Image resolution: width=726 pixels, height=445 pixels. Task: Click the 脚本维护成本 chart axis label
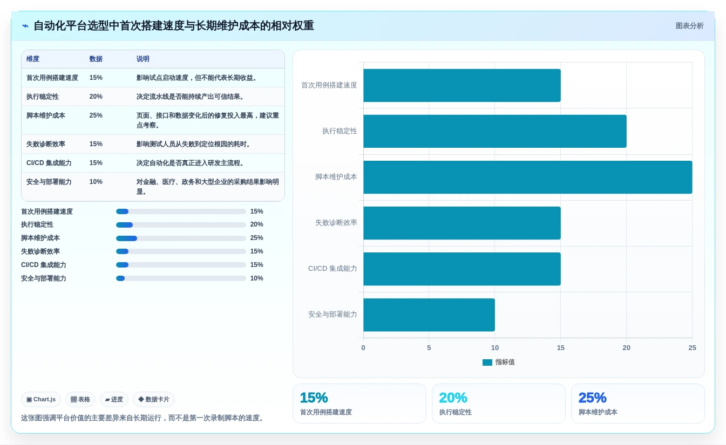pos(336,177)
